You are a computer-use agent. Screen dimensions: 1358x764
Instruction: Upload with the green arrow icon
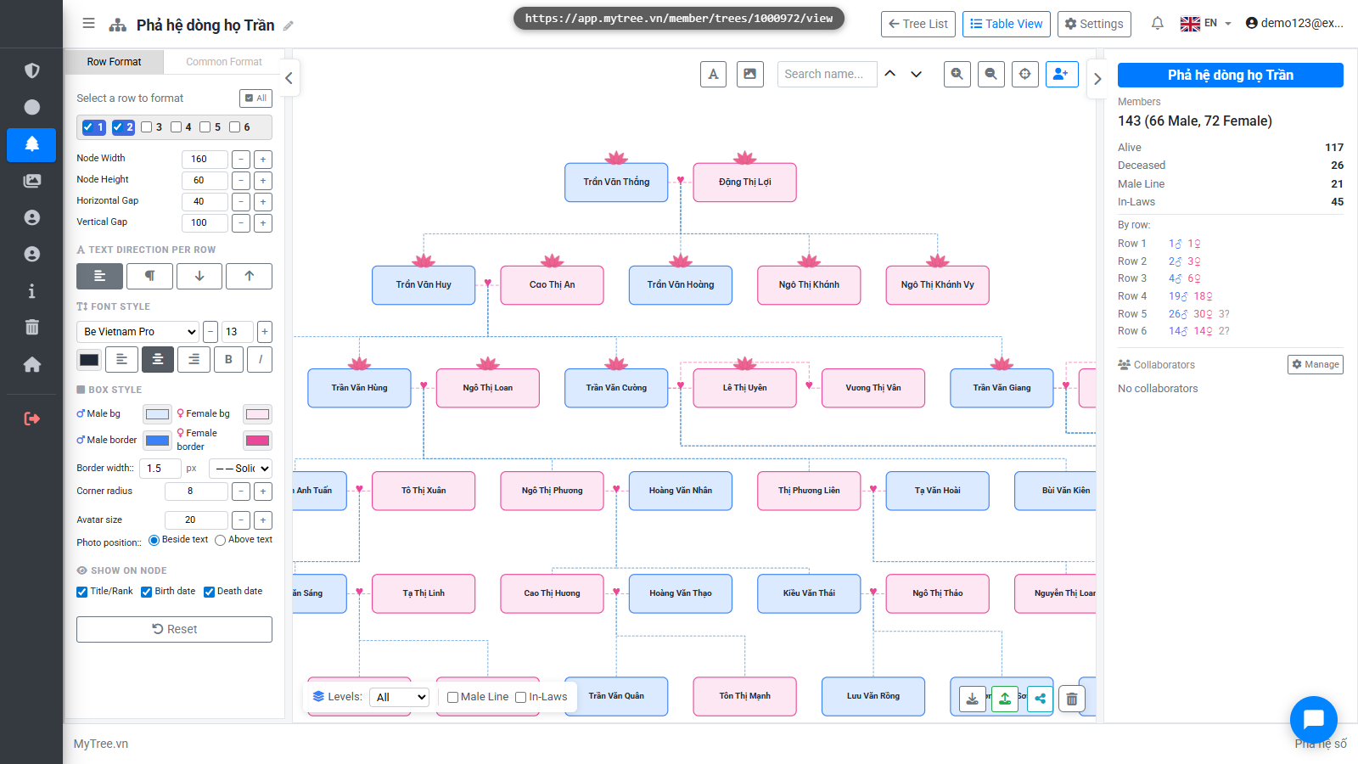pos(1005,699)
